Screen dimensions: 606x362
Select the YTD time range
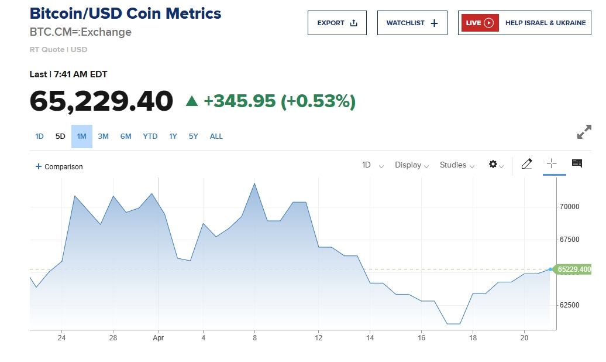click(150, 136)
